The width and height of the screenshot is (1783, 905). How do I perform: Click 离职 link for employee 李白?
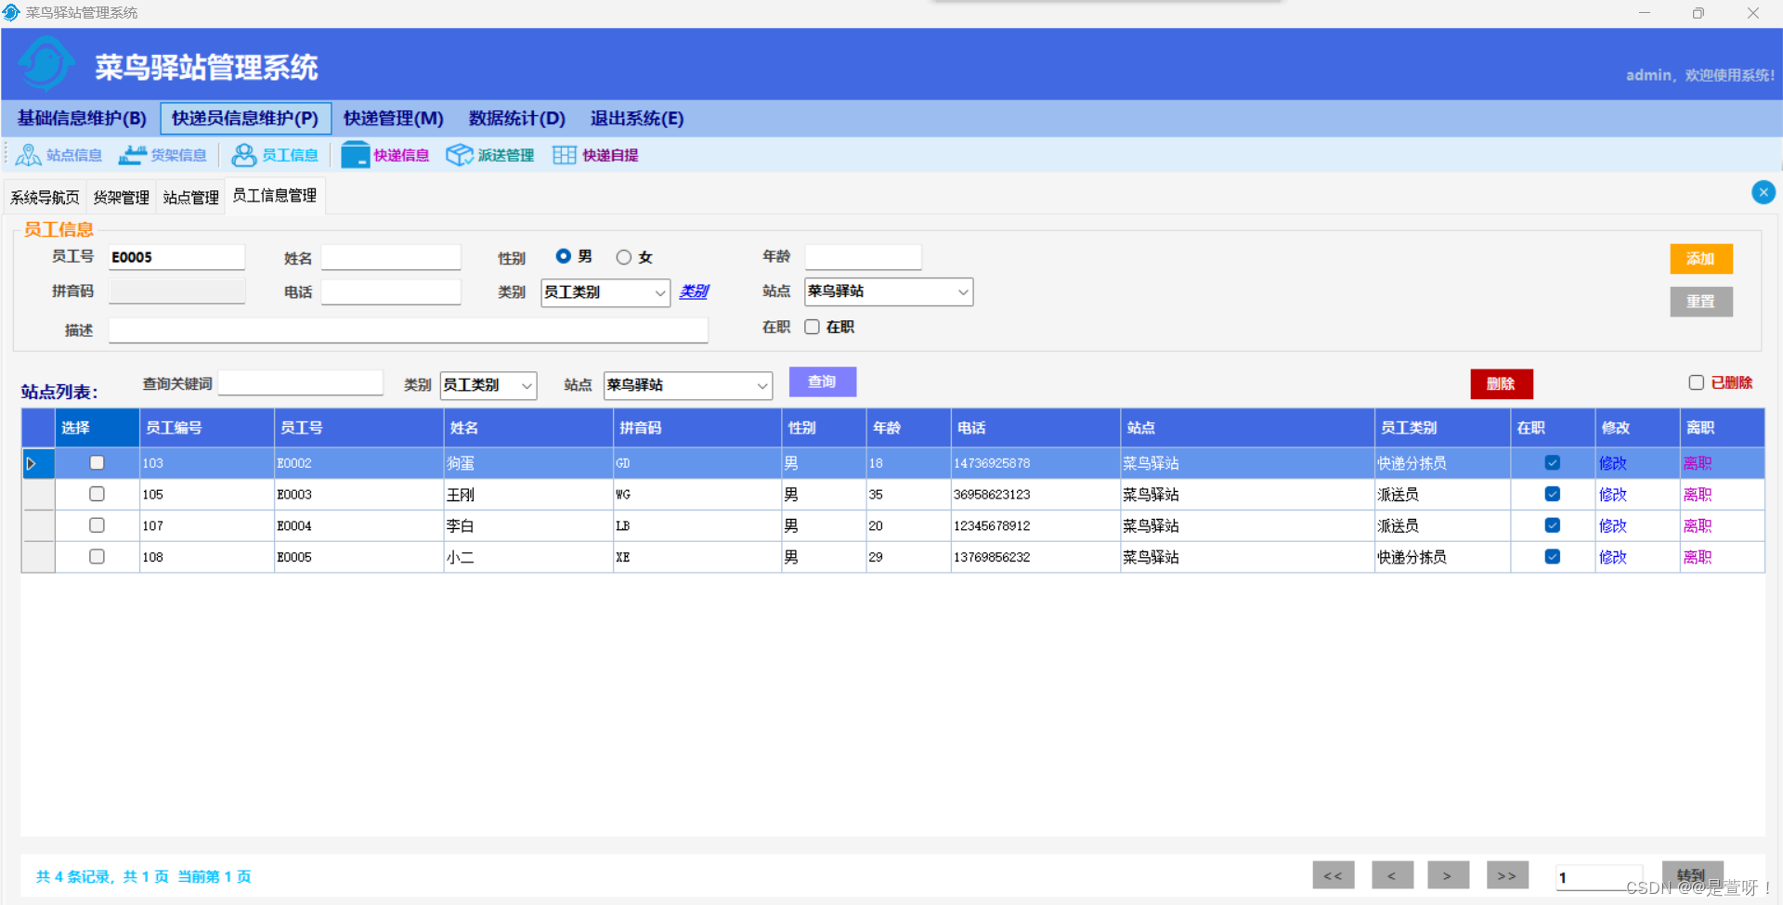[x=1698, y=526]
